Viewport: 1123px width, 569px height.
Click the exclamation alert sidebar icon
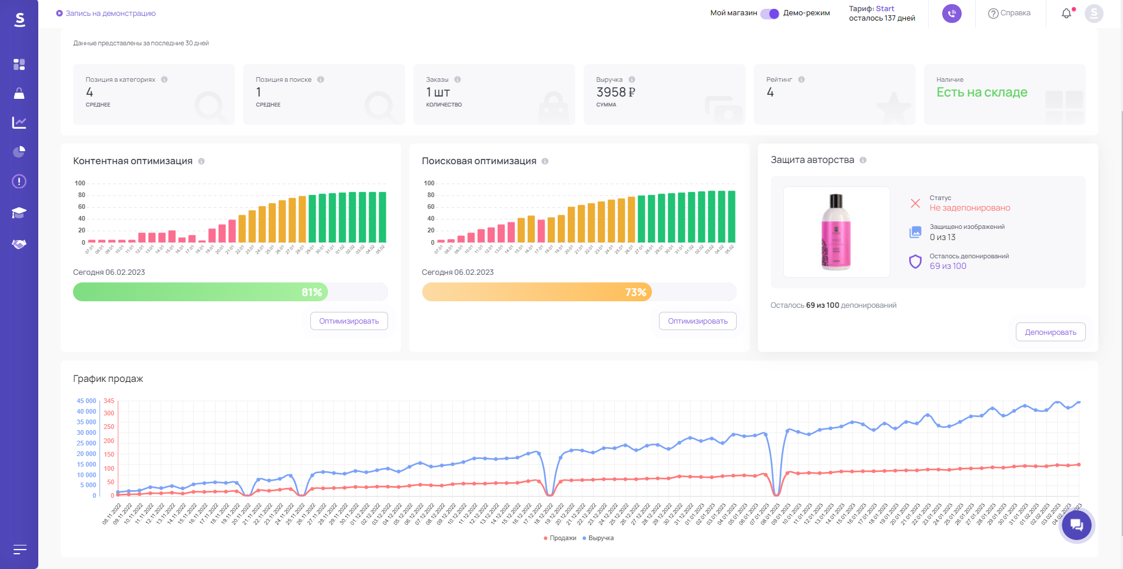(x=19, y=181)
